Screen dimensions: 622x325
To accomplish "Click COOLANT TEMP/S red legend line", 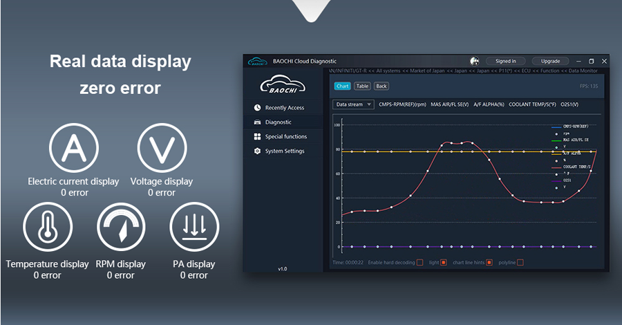I will (x=556, y=167).
